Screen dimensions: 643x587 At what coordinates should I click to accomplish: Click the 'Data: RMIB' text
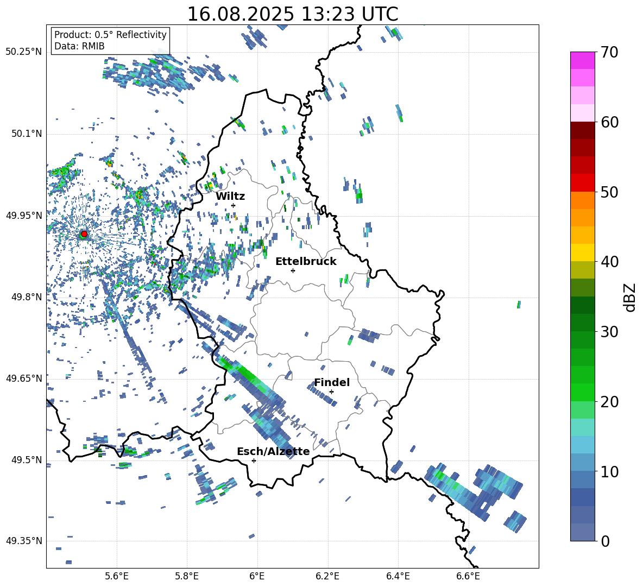[x=79, y=46]
